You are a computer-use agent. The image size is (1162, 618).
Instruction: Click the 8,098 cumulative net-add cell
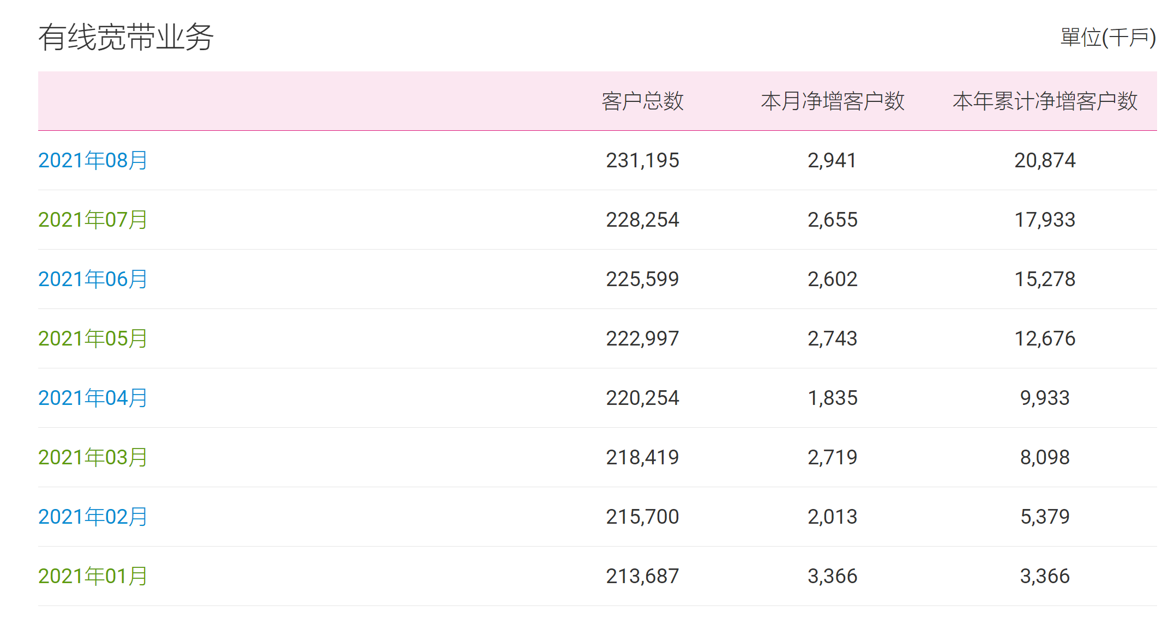coord(1045,457)
